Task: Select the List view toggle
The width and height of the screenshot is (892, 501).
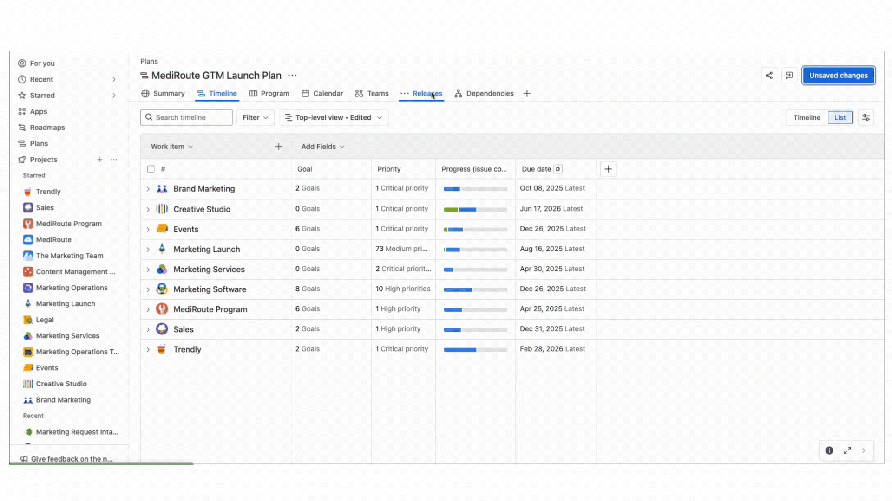Action: coord(840,117)
